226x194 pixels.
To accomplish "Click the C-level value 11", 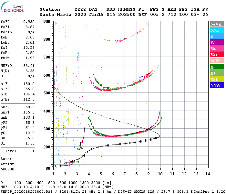I will 32,151.
